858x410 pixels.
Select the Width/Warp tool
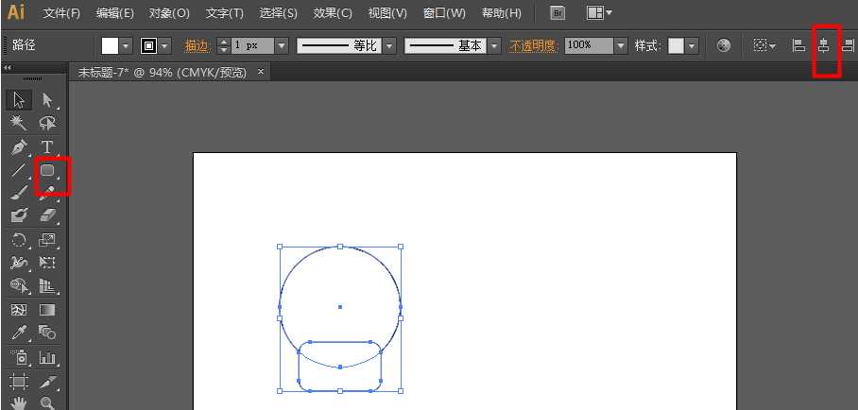click(x=19, y=263)
